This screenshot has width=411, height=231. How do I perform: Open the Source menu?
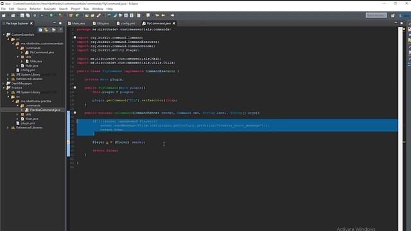click(22, 9)
